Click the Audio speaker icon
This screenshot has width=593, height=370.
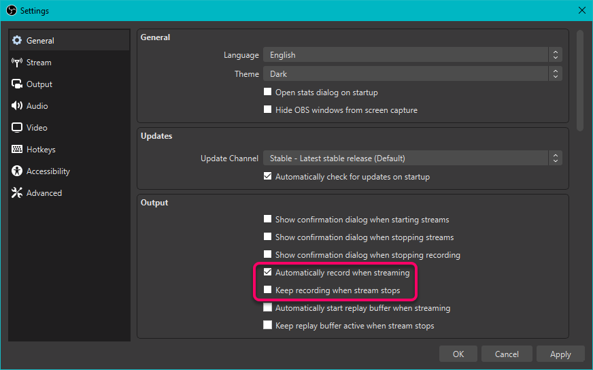pos(17,106)
